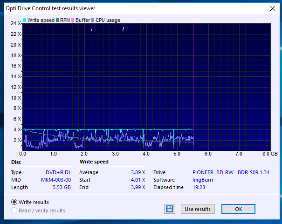The height and width of the screenshot is (224, 282).
Task: Confirm with the OK button
Action: pyautogui.click(x=238, y=209)
